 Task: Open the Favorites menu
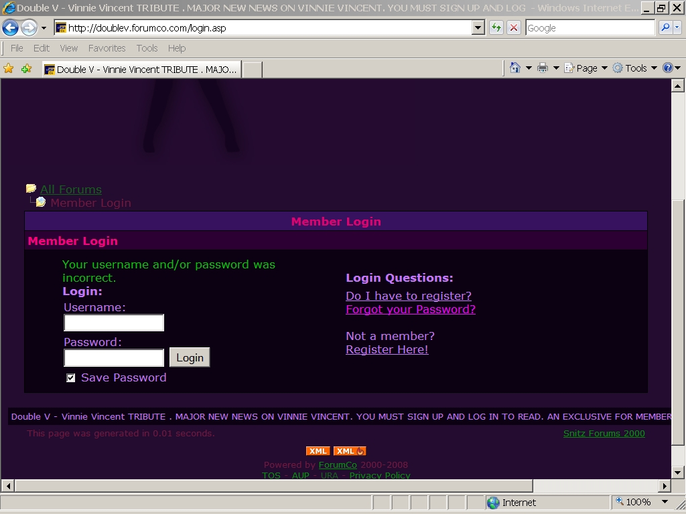(107, 48)
